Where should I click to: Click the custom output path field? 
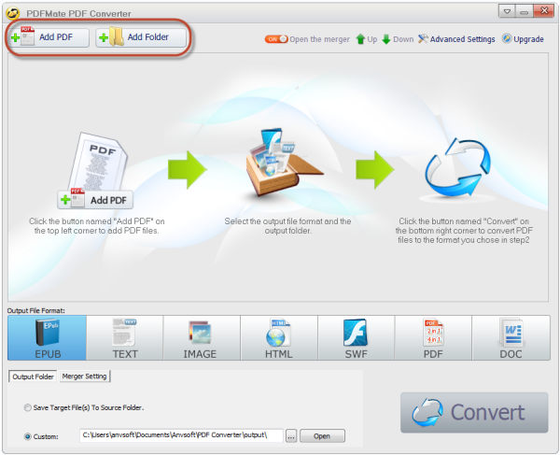tap(181, 435)
